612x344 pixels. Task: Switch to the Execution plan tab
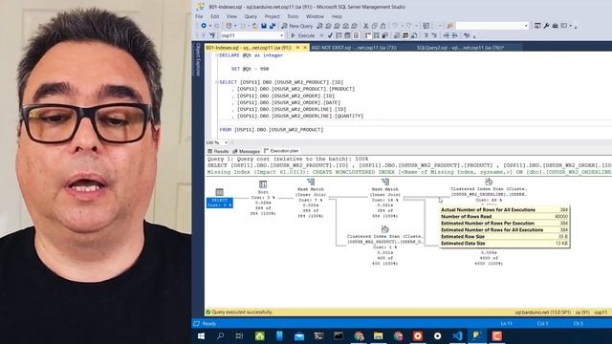tap(281, 151)
